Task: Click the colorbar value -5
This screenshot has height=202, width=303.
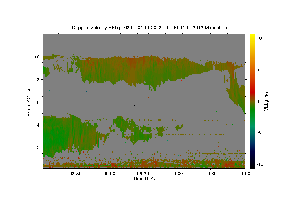Action: (259, 133)
